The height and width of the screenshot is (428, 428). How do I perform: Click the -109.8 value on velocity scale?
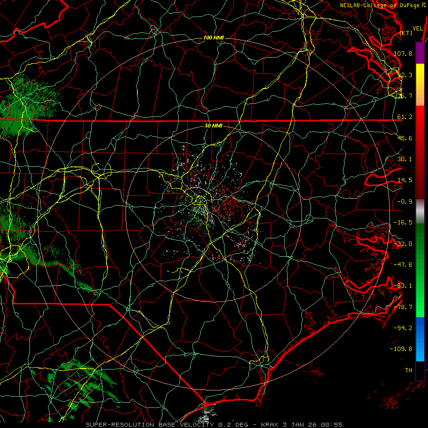click(x=401, y=349)
